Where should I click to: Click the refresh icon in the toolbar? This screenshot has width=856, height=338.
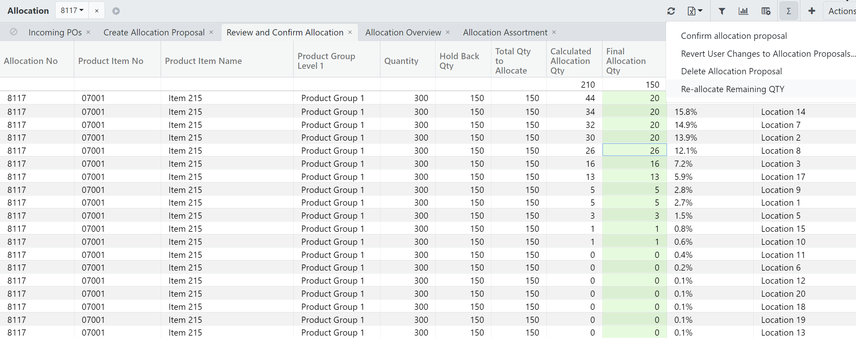click(x=671, y=11)
